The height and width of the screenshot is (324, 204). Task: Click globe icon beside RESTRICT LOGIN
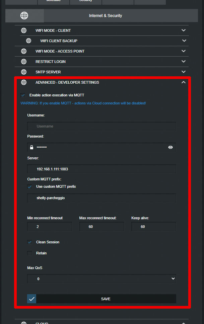[x=24, y=62]
